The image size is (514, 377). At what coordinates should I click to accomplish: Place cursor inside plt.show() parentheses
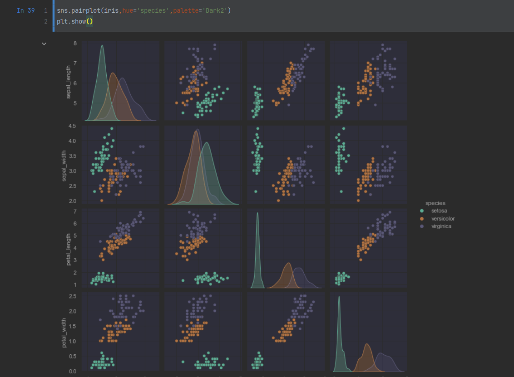(89, 21)
